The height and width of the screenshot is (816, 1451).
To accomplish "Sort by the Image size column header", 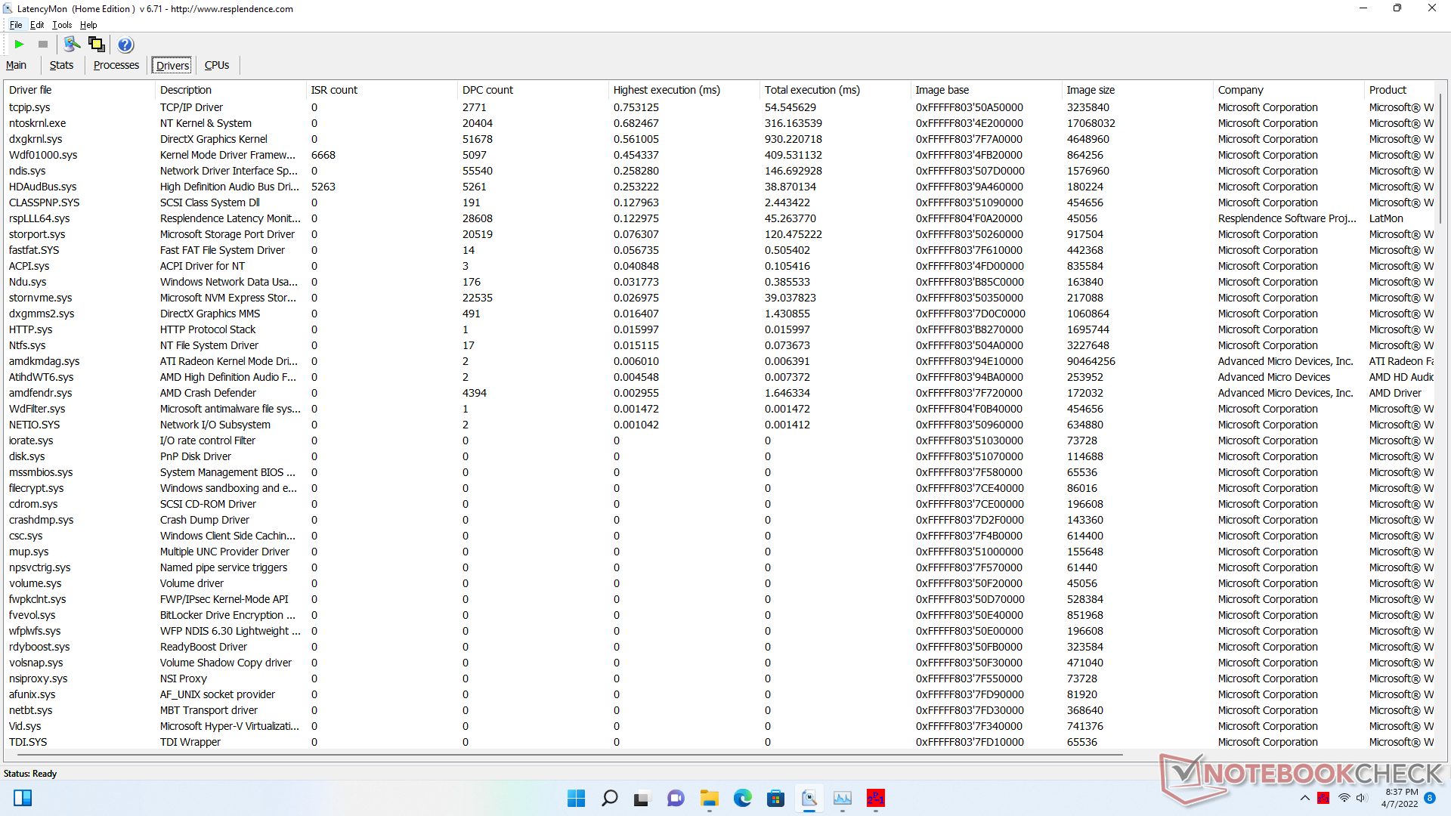I will 1137,90.
